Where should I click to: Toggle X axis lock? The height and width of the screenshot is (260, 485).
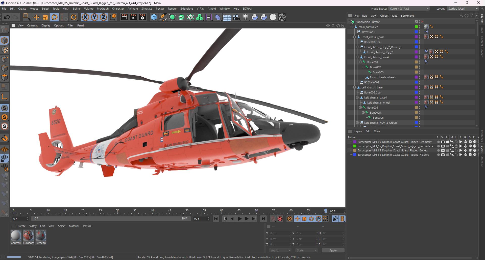[x=85, y=17]
